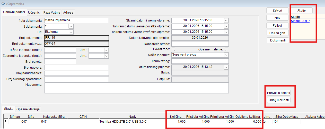
Task: Toggle the Povrat robe checkbox
Action: pyautogui.click(x=173, y=49)
